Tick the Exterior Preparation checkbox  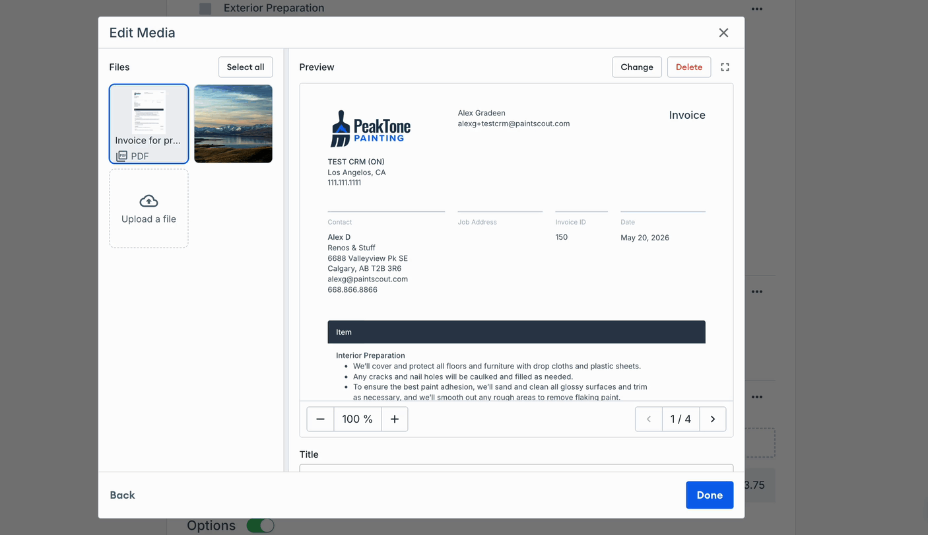205,9
